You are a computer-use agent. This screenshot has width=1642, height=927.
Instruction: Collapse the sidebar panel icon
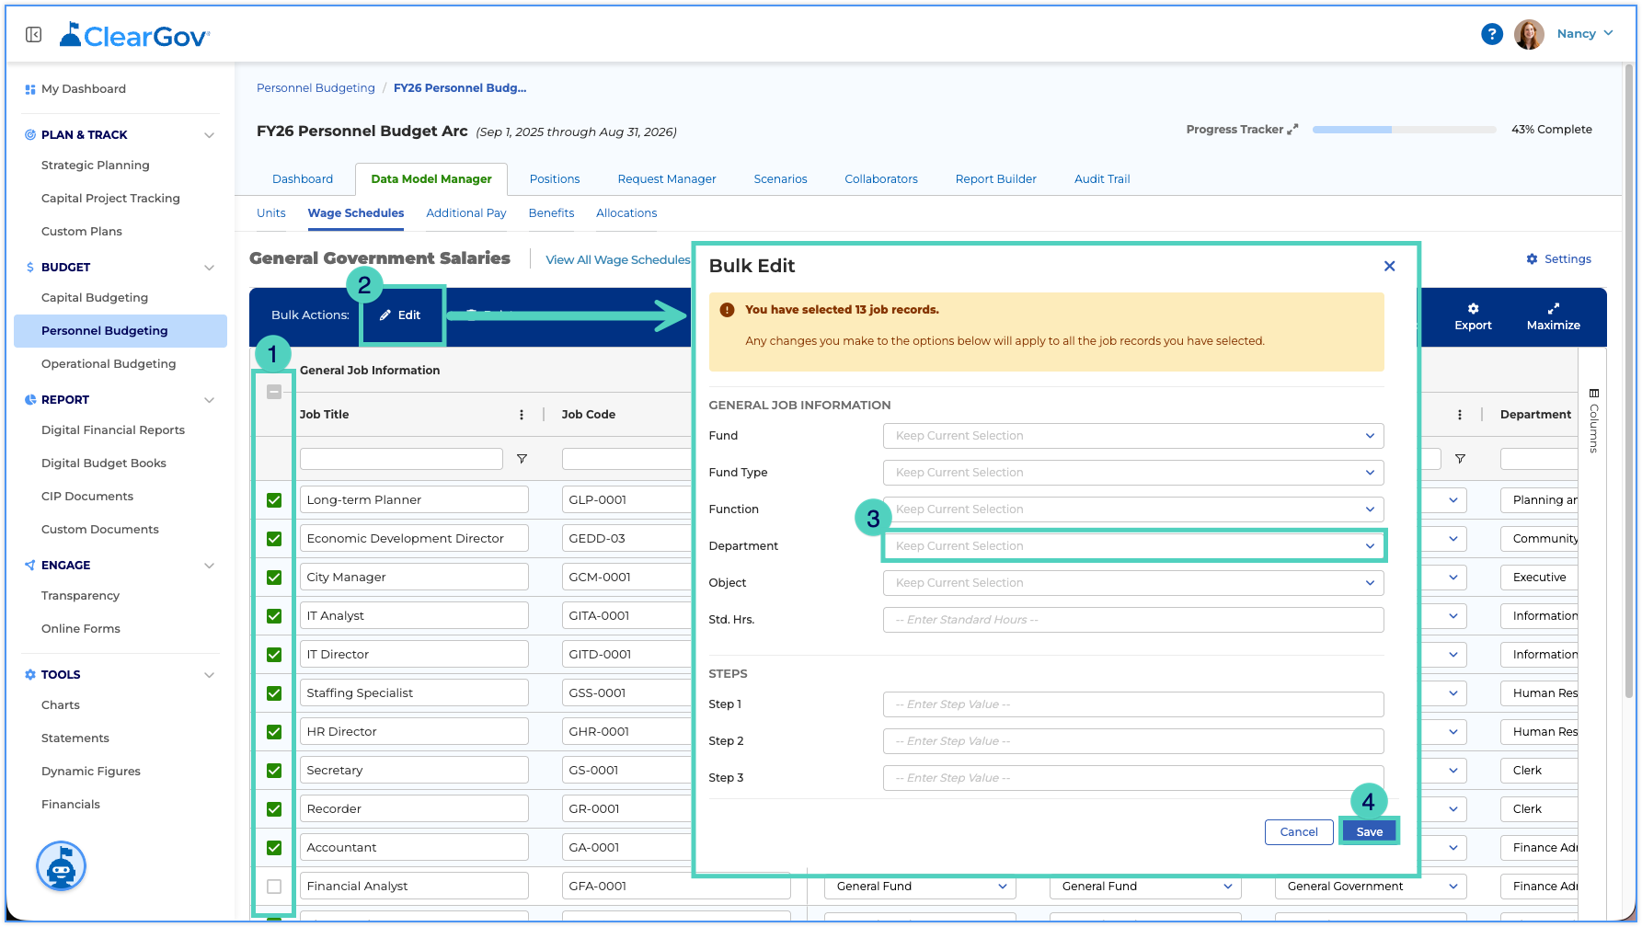coord(34,34)
